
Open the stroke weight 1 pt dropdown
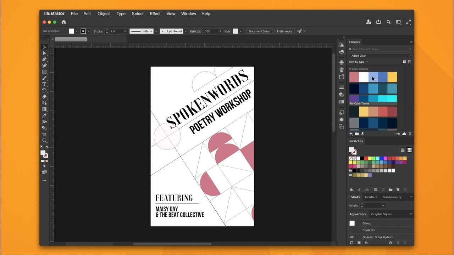pos(125,31)
